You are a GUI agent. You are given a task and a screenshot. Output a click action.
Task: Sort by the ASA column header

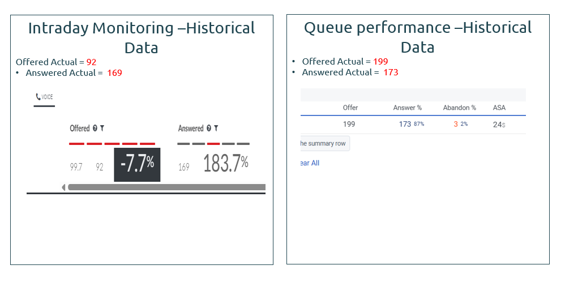point(499,108)
